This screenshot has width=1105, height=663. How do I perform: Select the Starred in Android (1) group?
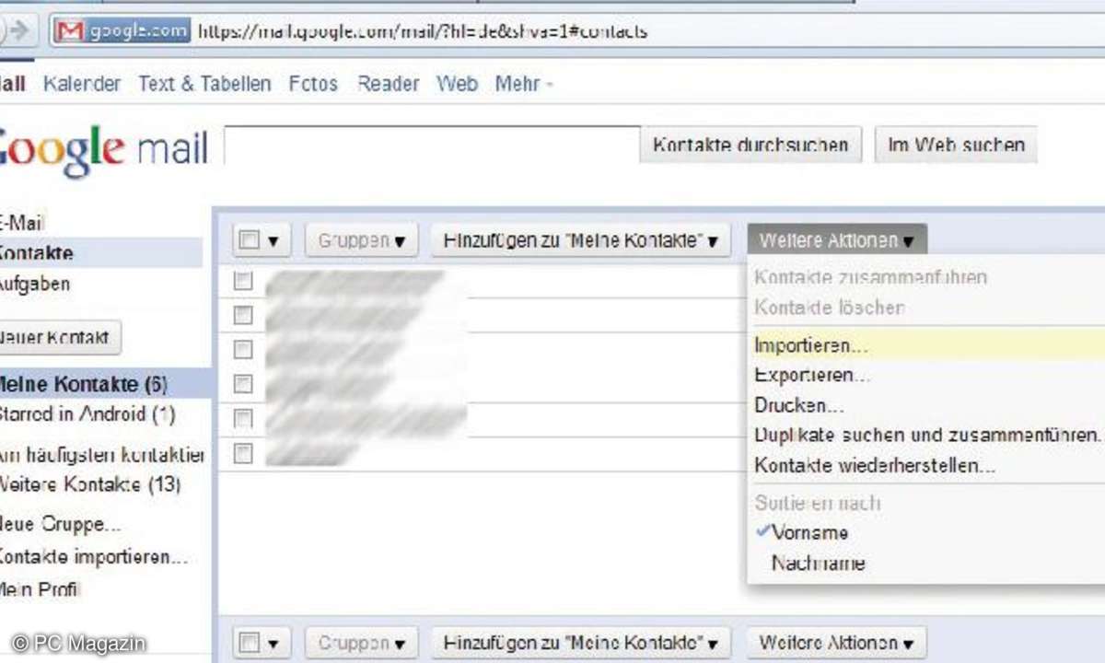(87, 413)
